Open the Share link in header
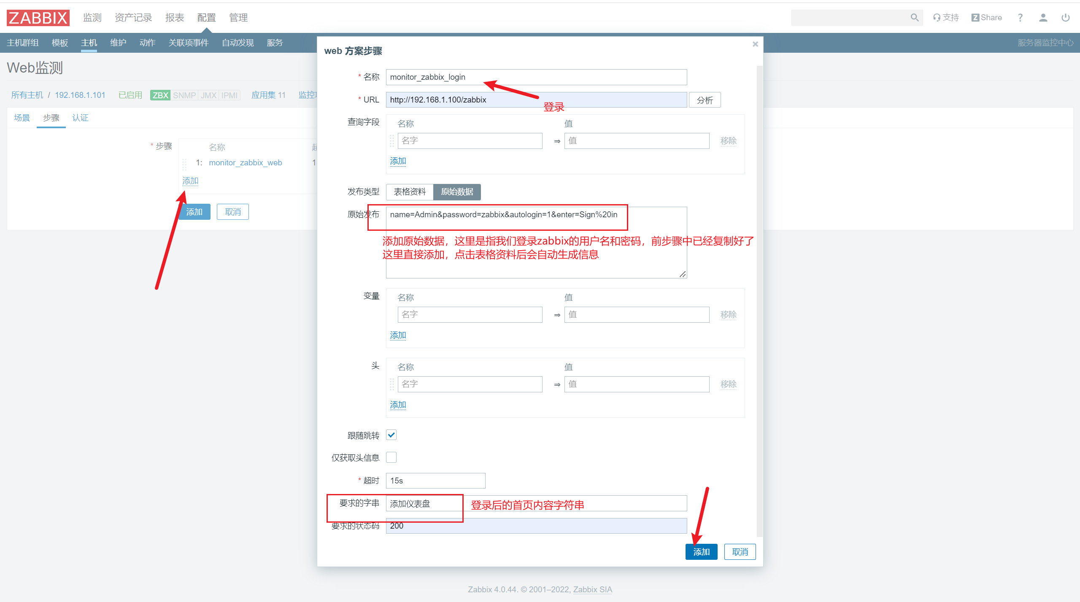Screen dimensions: 1080x602 986,17
